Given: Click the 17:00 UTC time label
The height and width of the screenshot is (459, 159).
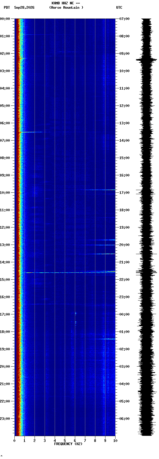Looking at the screenshot, I should point(124,193).
